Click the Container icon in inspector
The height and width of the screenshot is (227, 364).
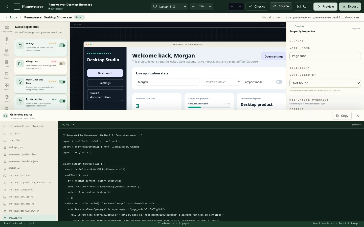[x=291, y=26]
